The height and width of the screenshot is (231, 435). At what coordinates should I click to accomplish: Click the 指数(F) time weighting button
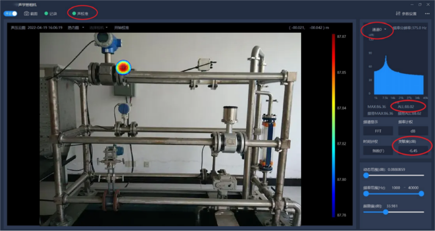tap(378, 150)
